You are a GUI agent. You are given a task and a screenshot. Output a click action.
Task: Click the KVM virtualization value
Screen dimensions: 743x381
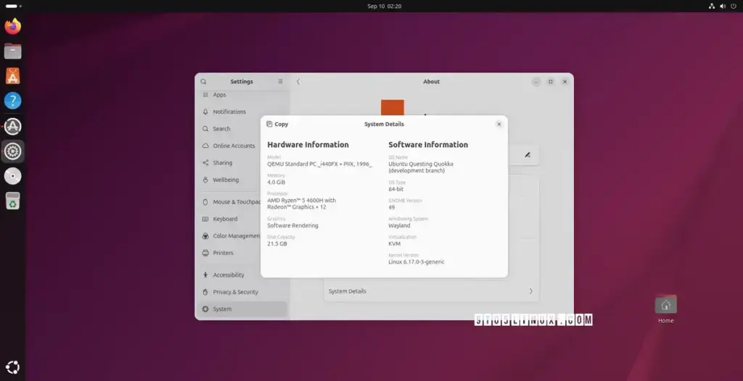coord(395,243)
